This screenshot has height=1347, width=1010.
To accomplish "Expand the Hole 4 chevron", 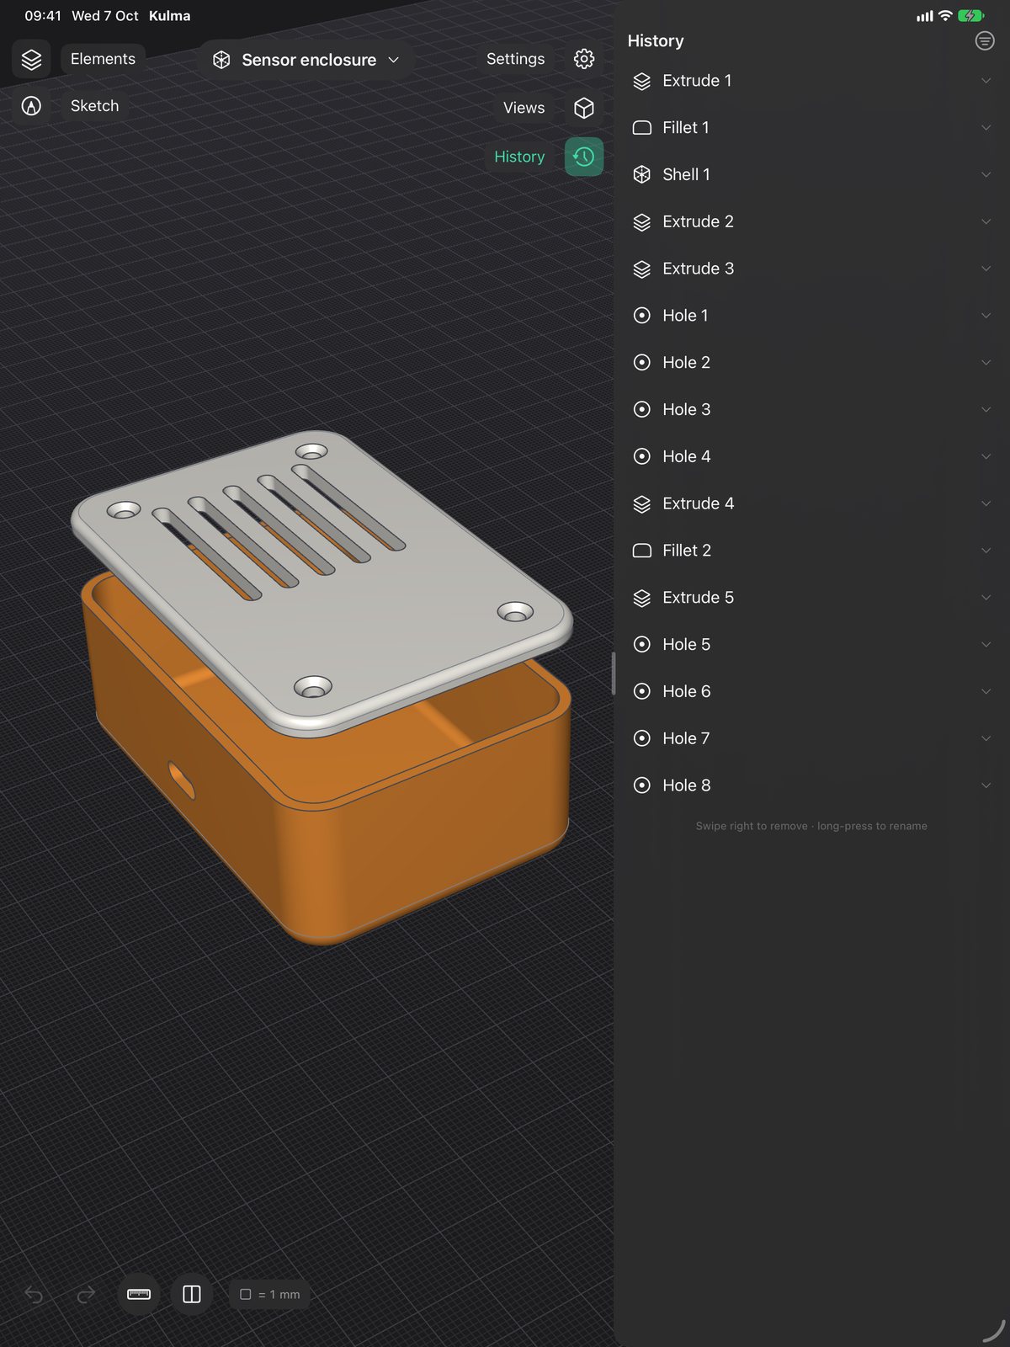I will point(986,456).
